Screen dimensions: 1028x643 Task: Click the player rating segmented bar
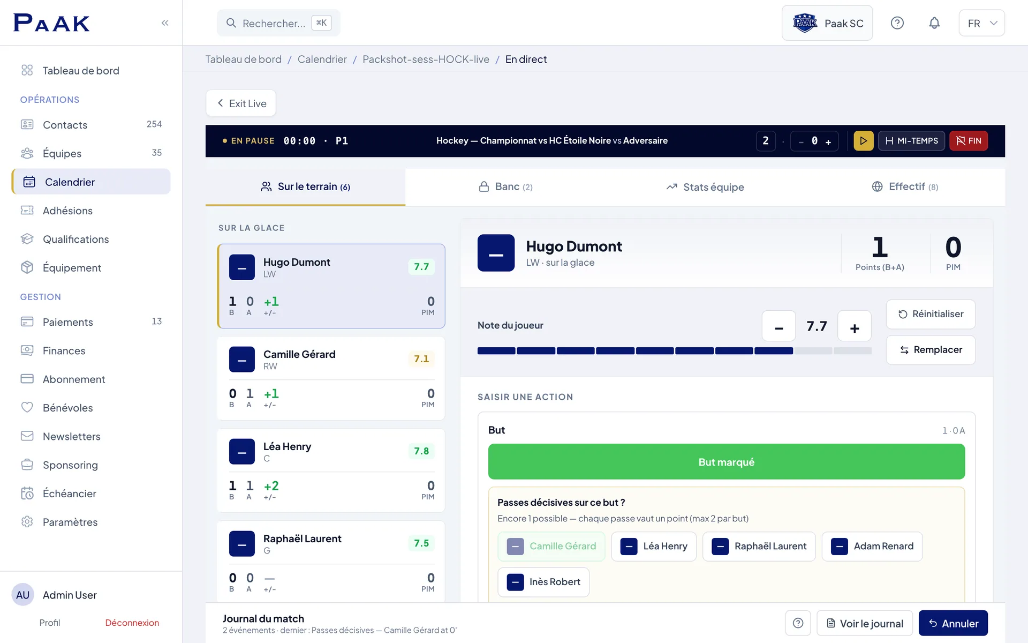coord(675,351)
